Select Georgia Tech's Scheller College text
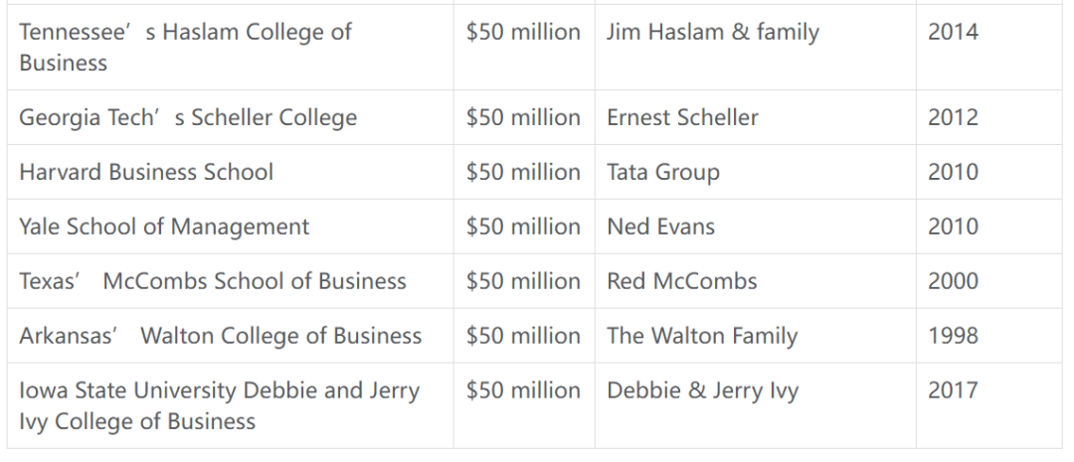The image size is (1074, 462). pos(188,117)
